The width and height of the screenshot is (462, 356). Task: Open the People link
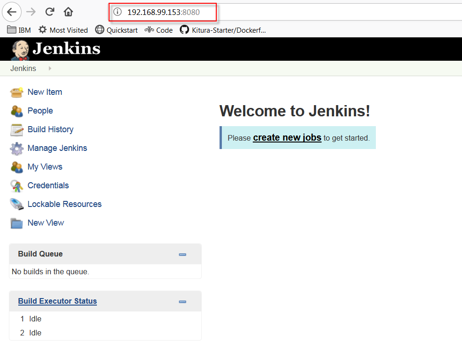(x=40, y=111)
